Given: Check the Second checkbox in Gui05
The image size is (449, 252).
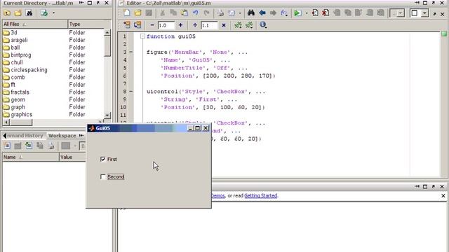Looking at the screenshot, I should (x=103, y=177).
